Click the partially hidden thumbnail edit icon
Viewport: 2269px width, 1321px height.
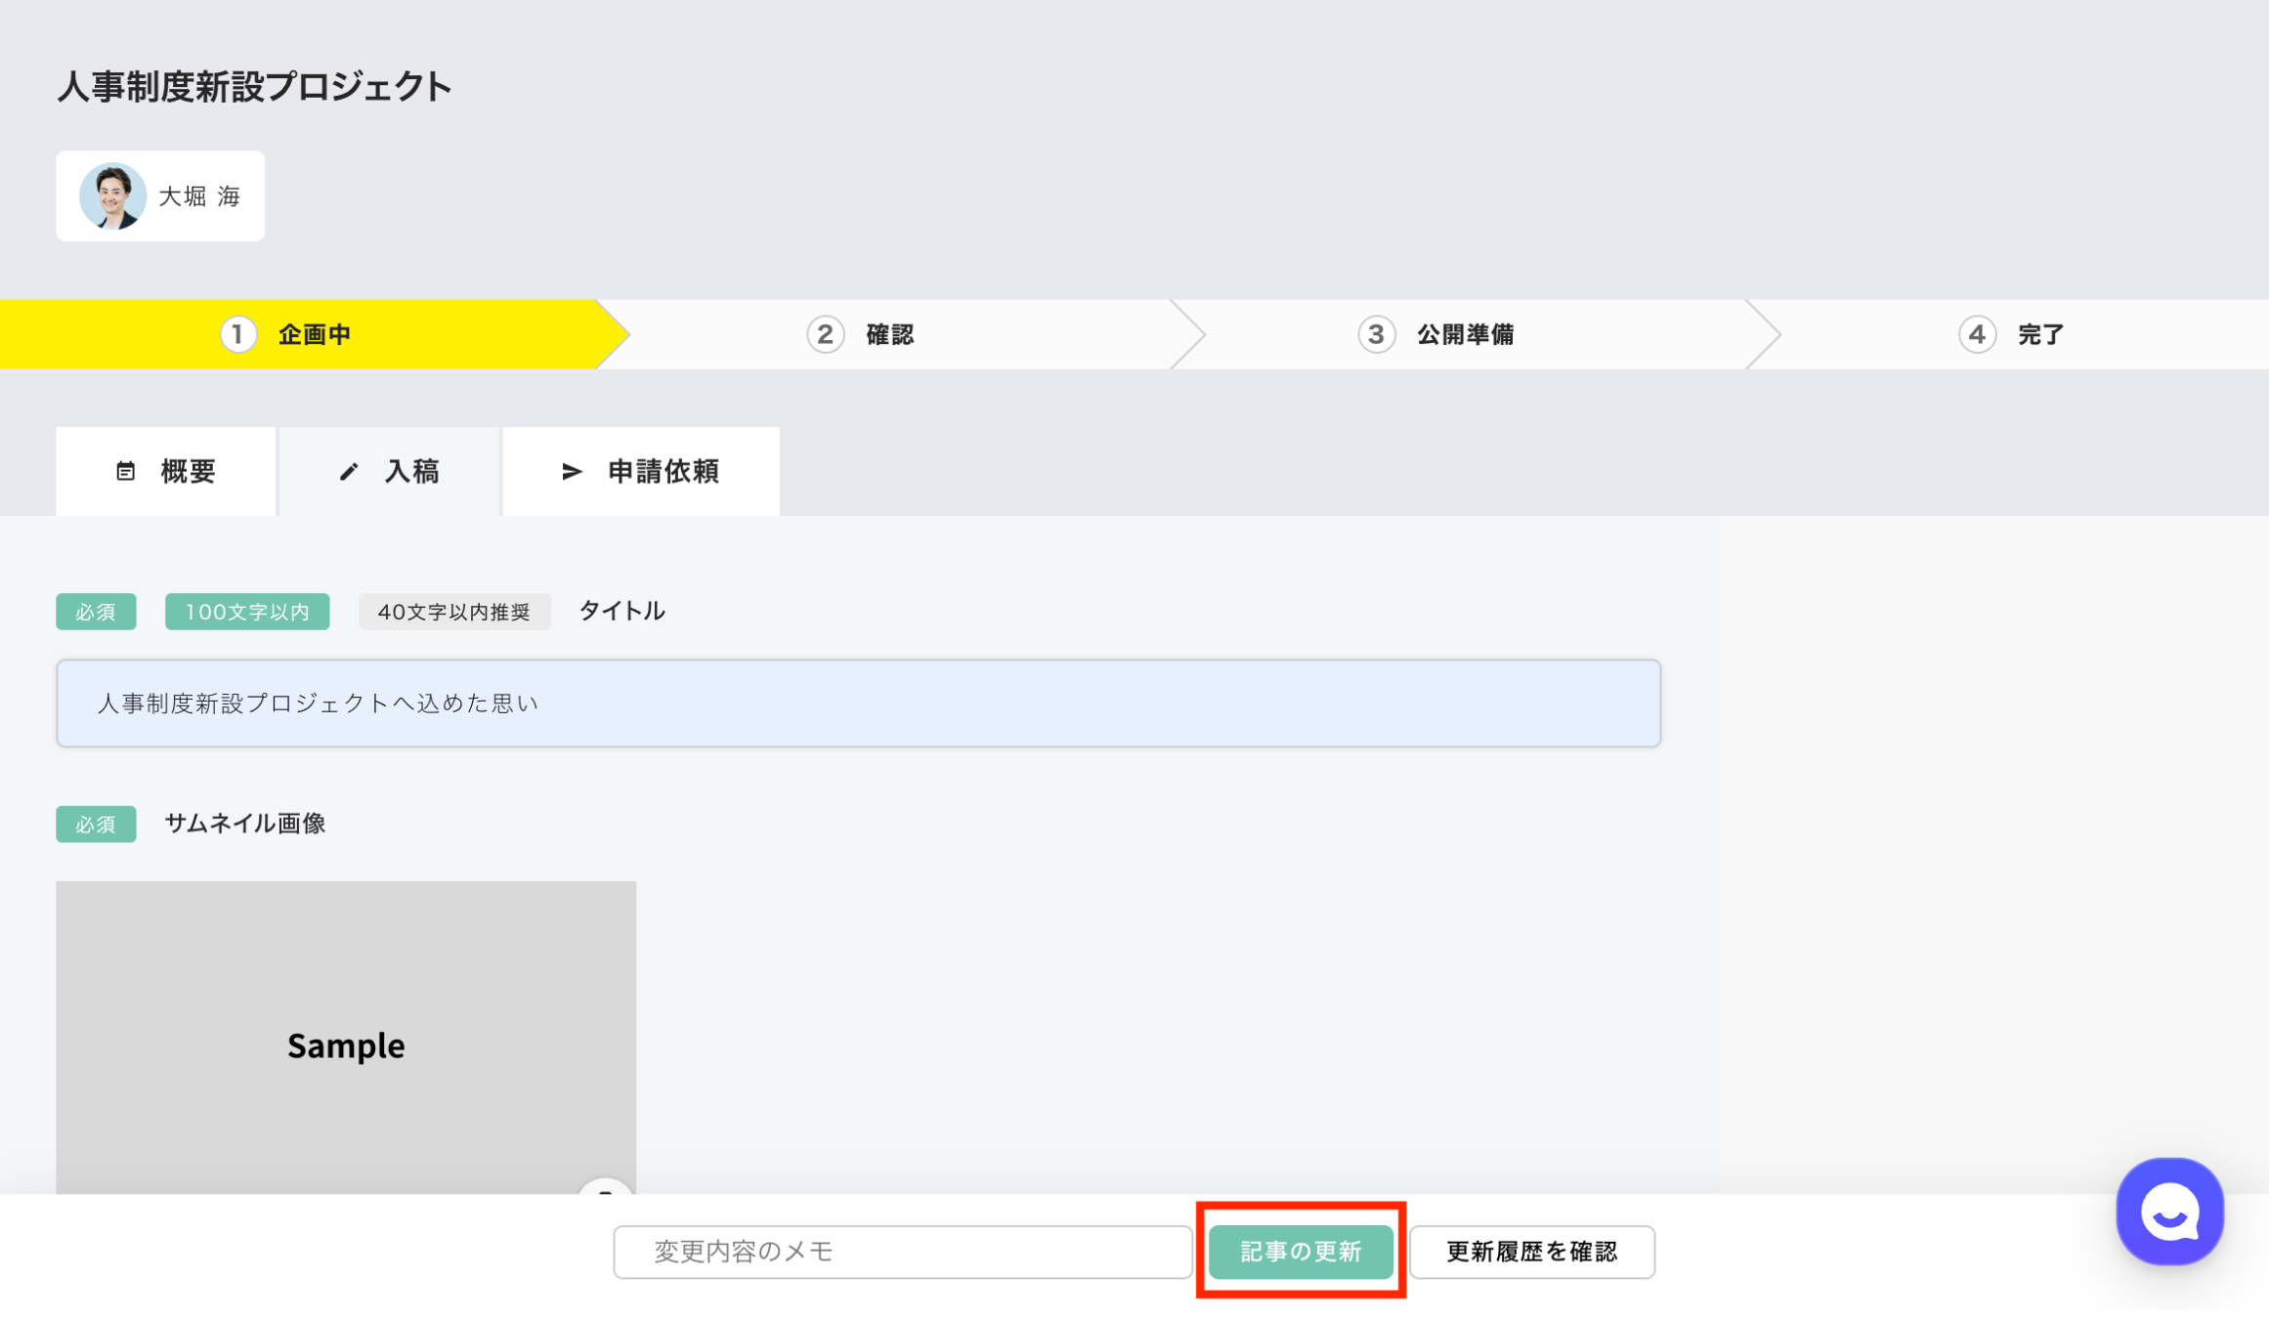coord(605,1186)
